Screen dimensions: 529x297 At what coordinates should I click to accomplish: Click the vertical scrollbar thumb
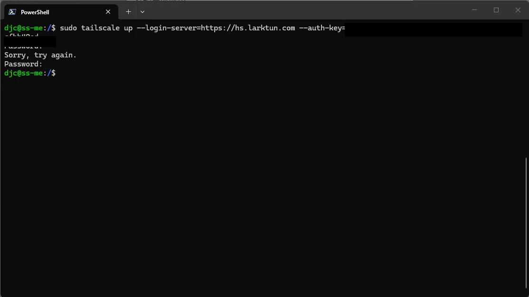526,223
